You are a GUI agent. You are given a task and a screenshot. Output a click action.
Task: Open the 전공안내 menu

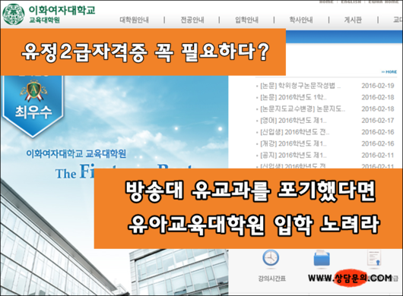point(192,20)
